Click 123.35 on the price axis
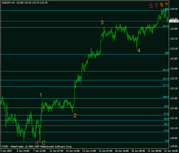This screenshot has width=179, height=153. [174, 39]
